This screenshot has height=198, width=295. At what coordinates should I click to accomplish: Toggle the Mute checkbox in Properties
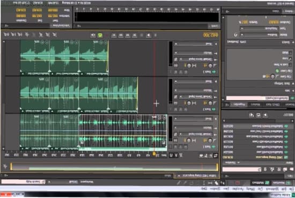coord(291,53)
